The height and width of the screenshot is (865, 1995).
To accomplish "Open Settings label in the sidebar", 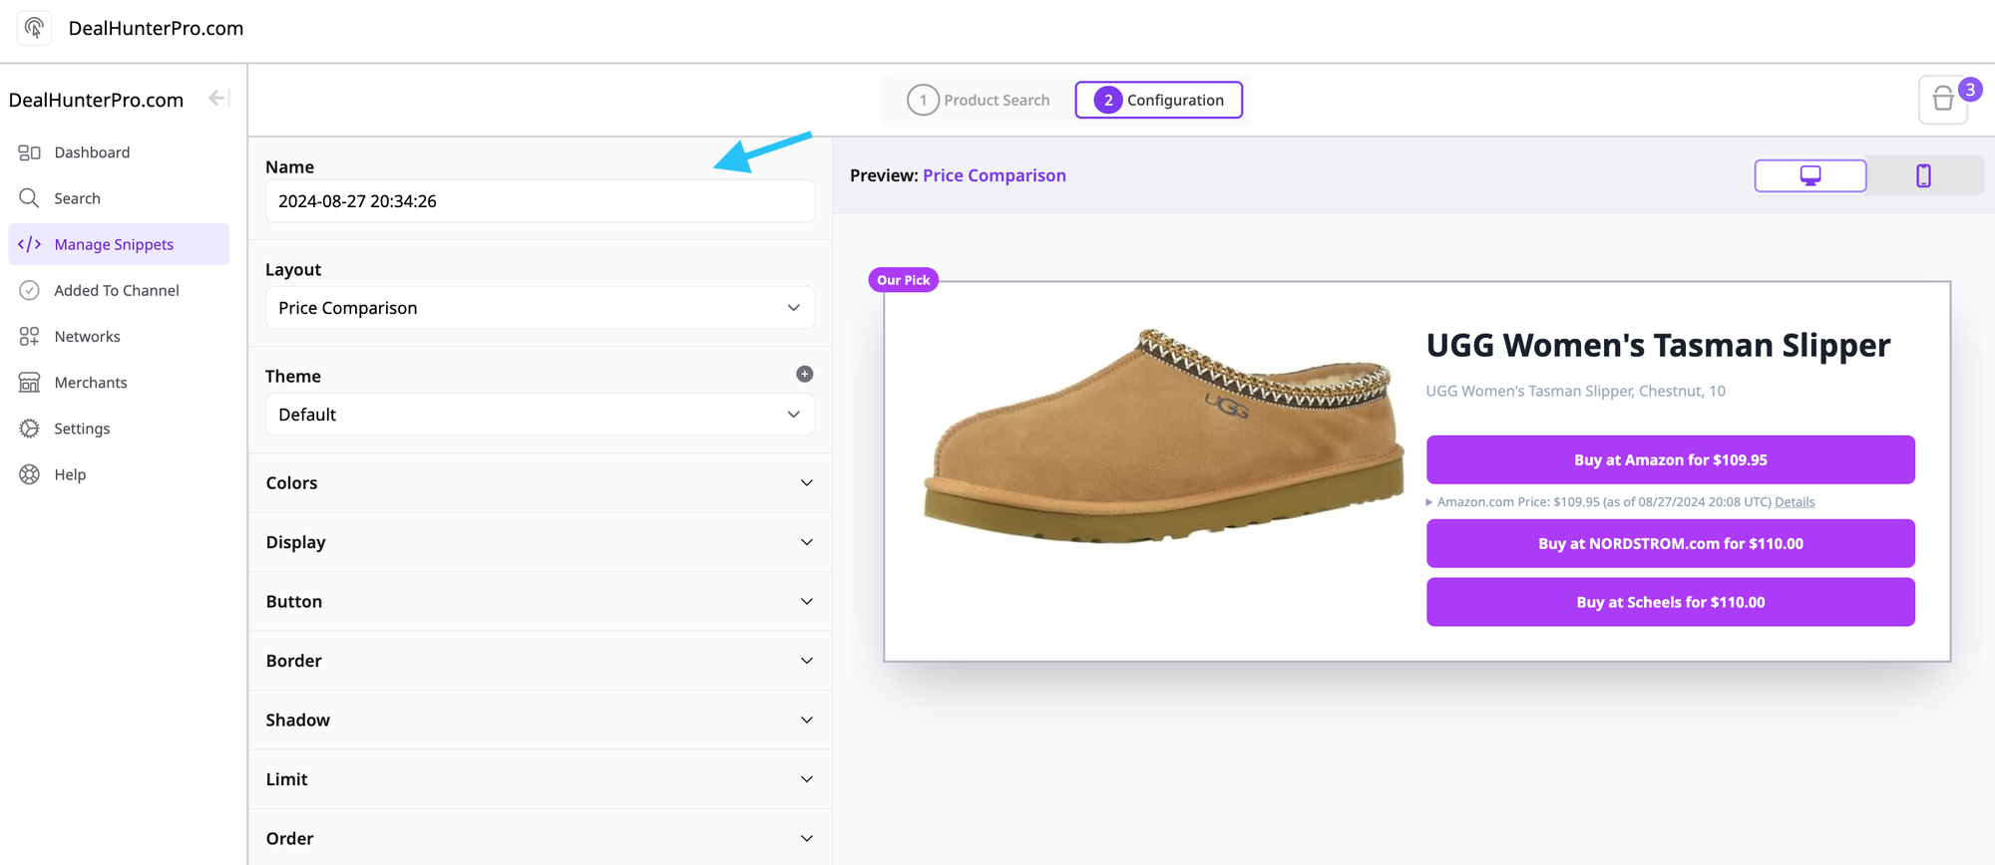I will tap(82, 429).
